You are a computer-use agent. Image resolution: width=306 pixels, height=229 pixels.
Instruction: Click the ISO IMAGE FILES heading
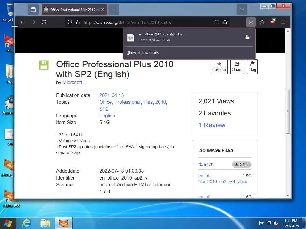click(216, 150)
